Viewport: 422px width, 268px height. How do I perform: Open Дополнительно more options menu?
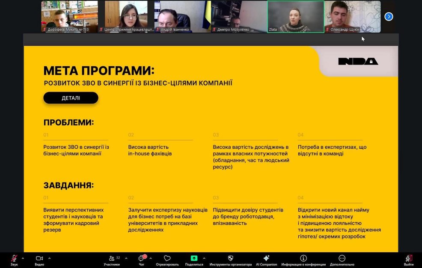(342, 259)
